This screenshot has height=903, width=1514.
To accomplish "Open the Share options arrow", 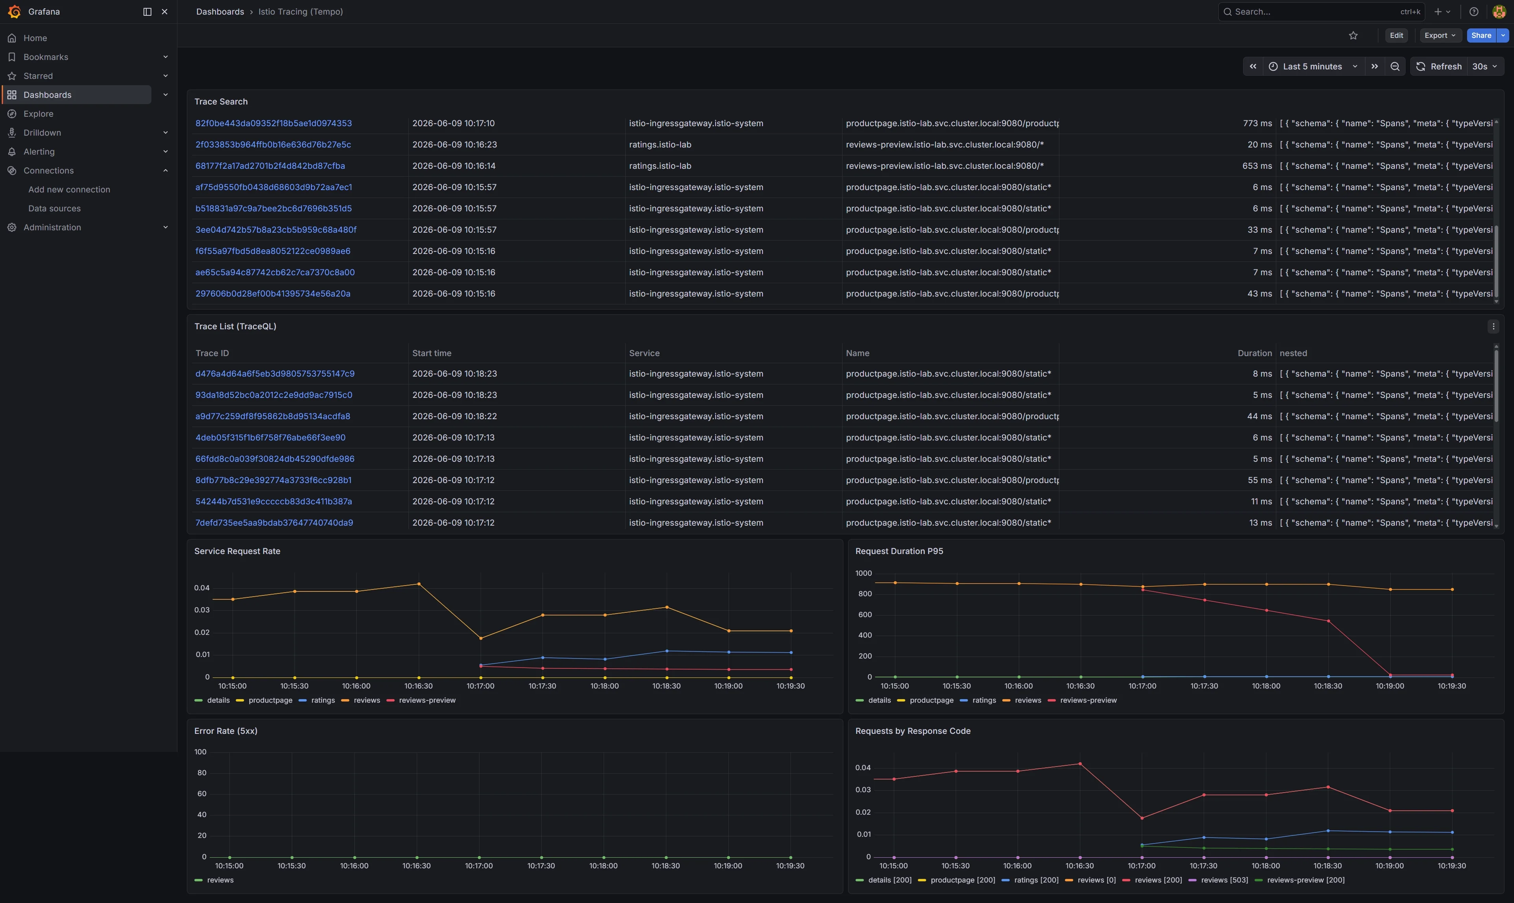I will [1503, 35].
